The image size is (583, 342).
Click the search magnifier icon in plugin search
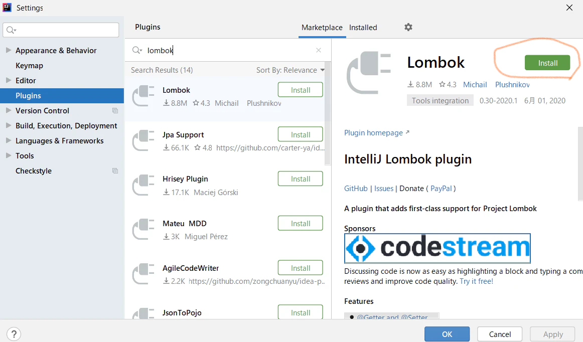point(137,50)
